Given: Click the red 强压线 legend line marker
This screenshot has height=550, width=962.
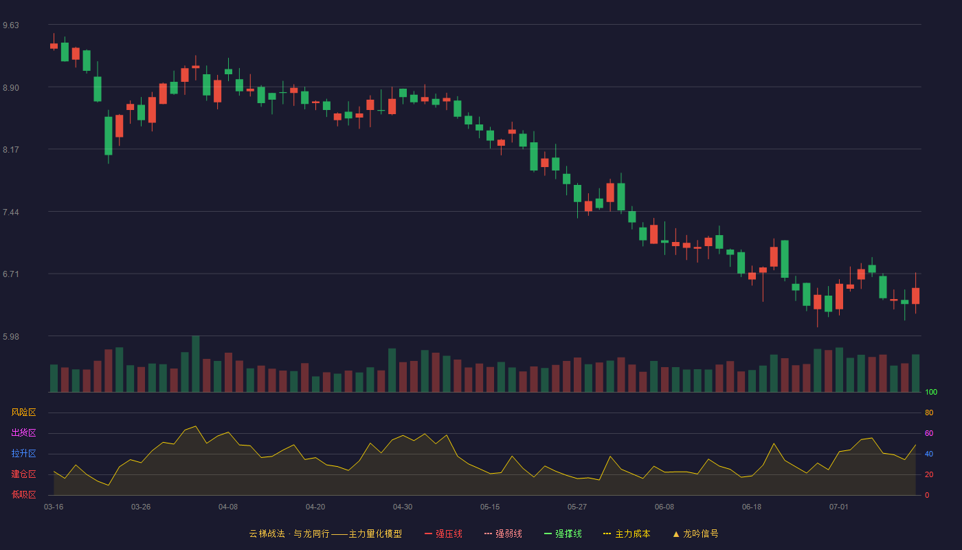Looking at the screenshot, I should [x=428, y=533].
